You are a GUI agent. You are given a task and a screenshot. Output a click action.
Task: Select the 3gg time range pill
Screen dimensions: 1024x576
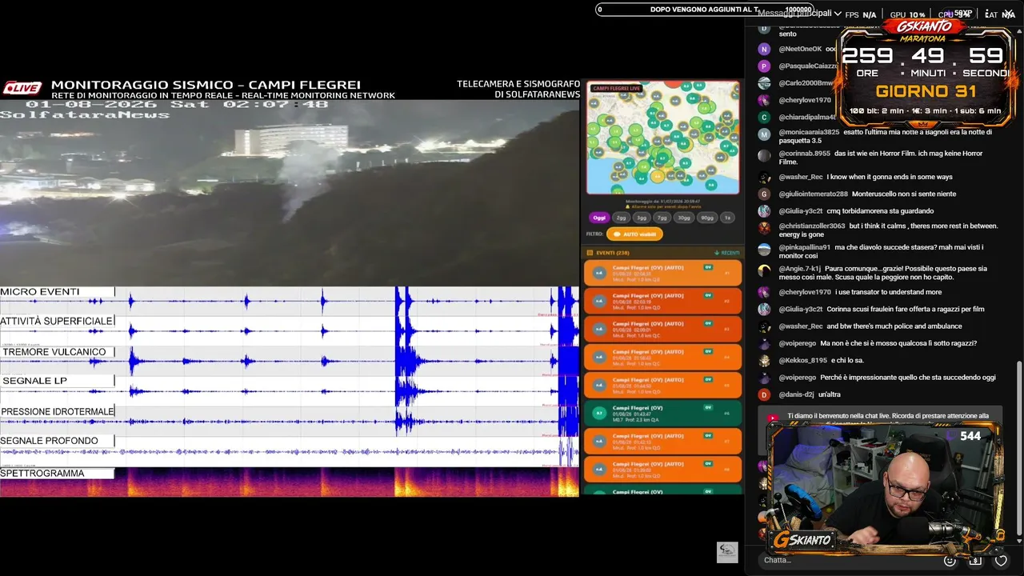[x=642, y=218]
